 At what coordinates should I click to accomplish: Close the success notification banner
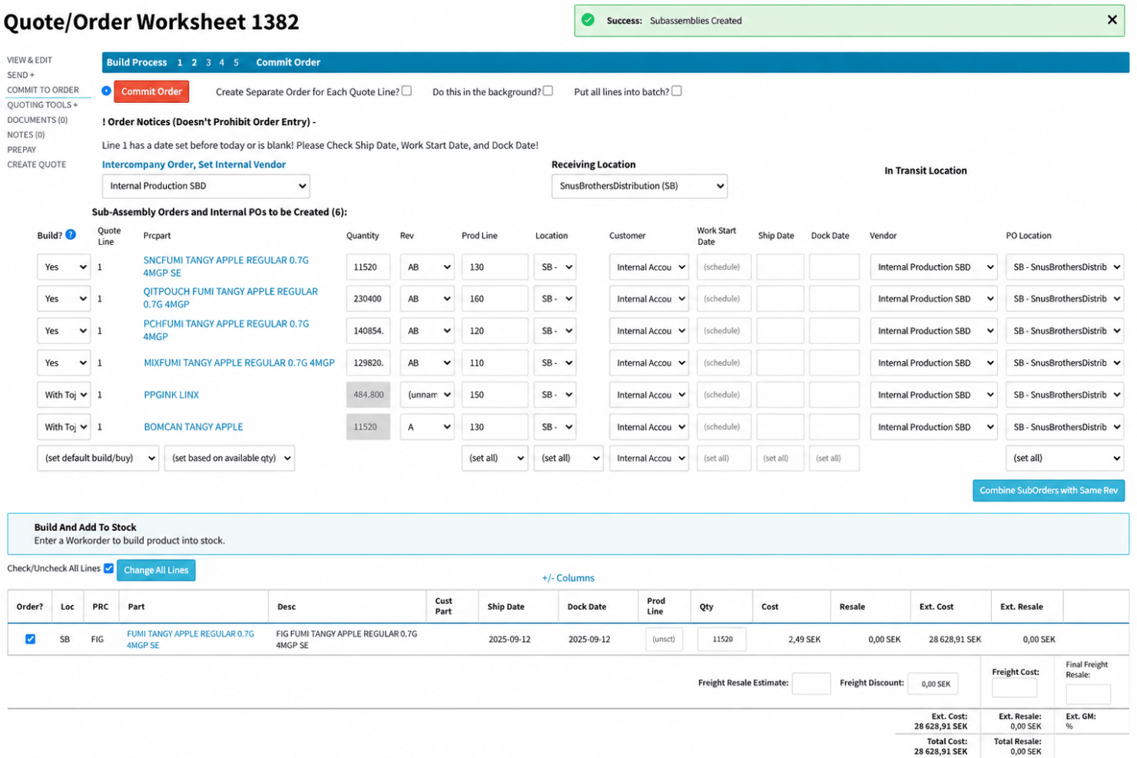(x=1111, y=20)
